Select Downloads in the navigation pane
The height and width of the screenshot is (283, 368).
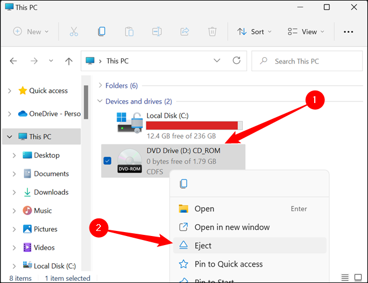click(x=50, y=192)
